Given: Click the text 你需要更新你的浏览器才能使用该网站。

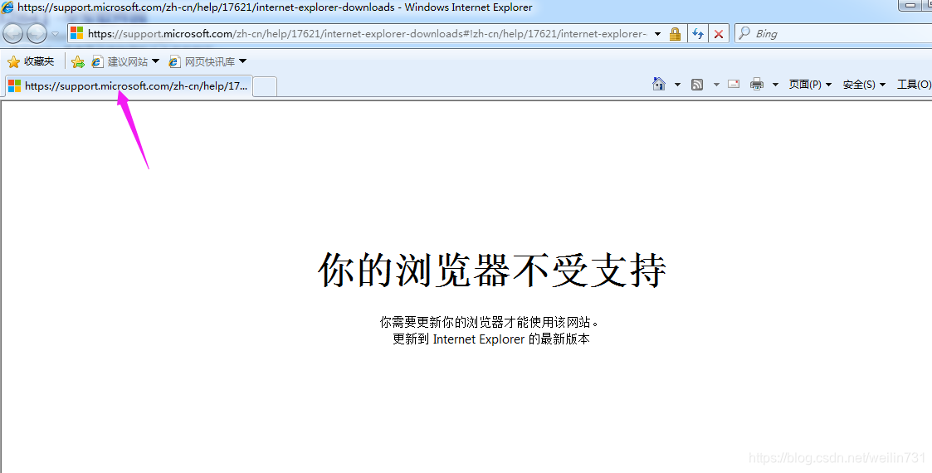Looking at the screenshot, I should tap(490, 322).
